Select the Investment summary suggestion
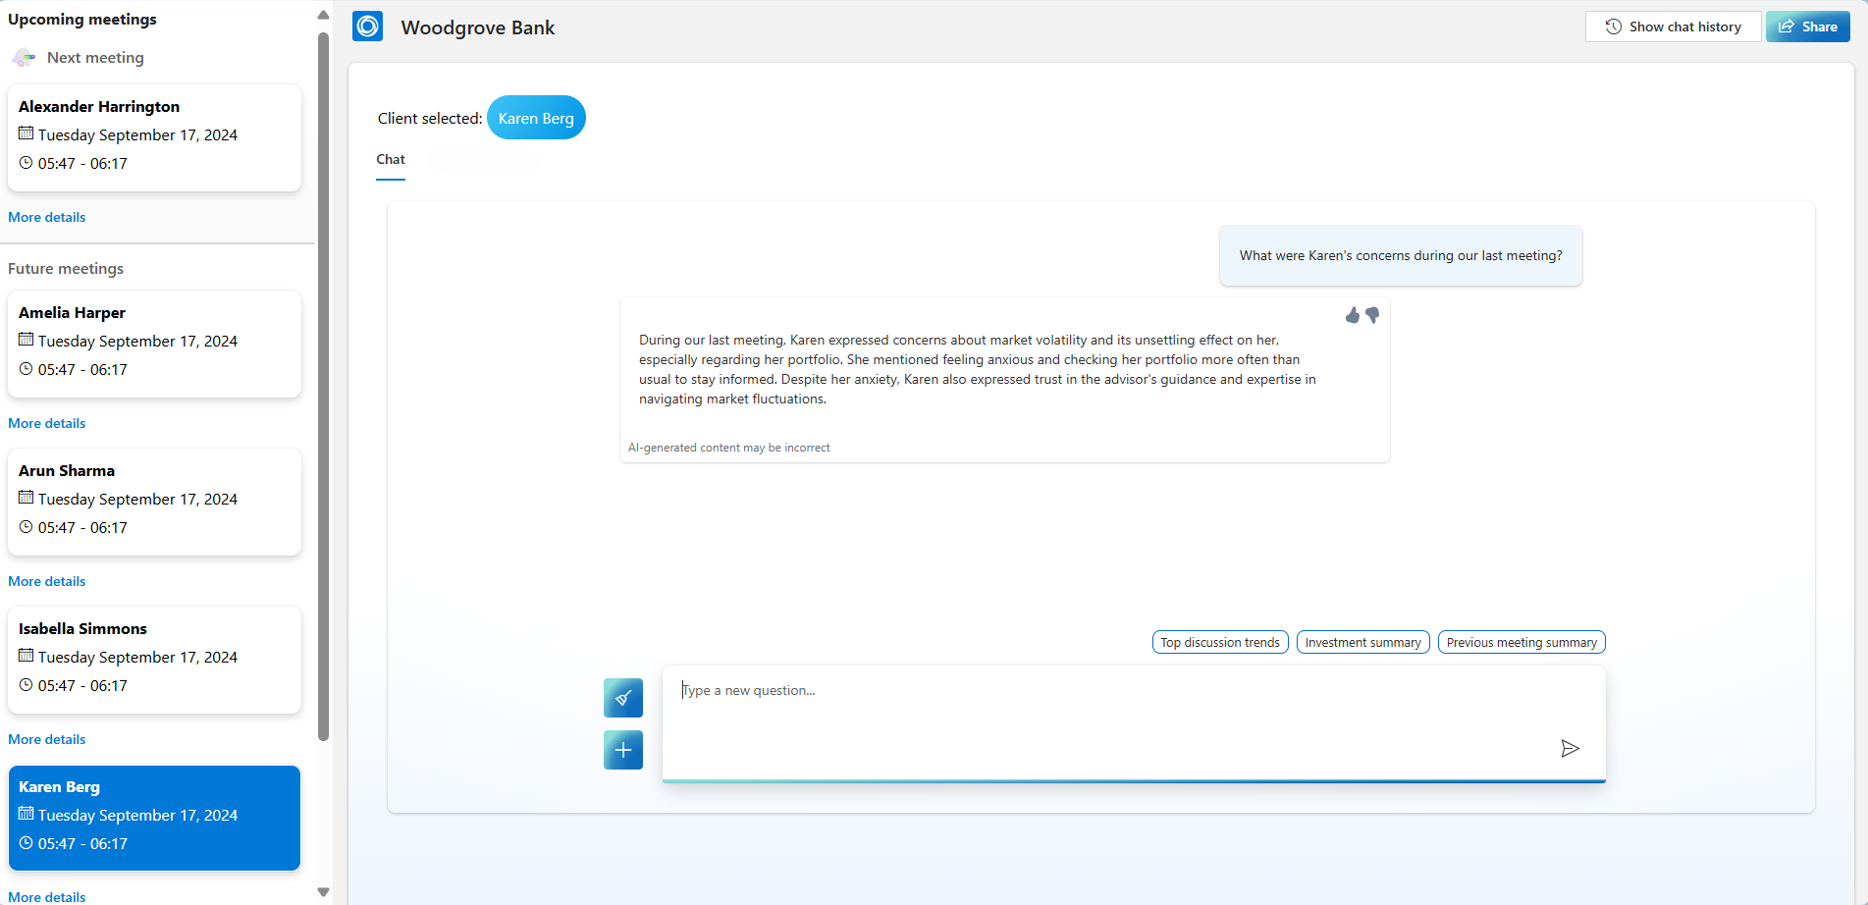This screenshot has width=1868, height=905. pos(1363,642)
